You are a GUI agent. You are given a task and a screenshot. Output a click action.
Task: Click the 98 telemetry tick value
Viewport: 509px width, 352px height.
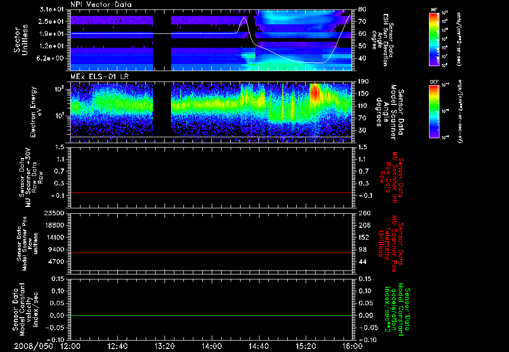tap(362, 250)
